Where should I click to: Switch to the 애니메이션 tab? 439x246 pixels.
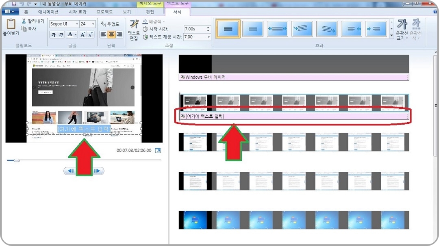48,12
